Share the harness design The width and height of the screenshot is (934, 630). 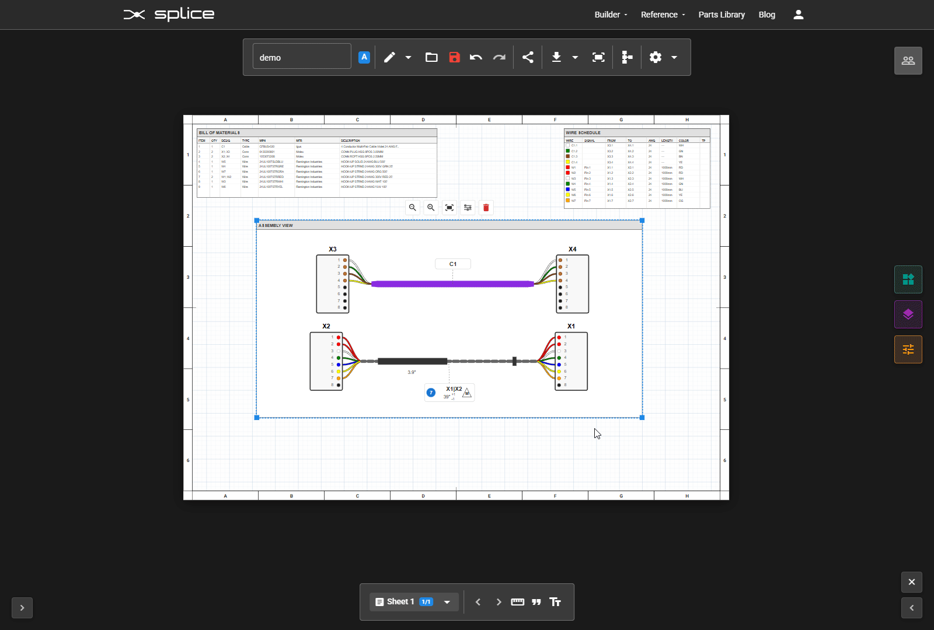pos(528,57)
